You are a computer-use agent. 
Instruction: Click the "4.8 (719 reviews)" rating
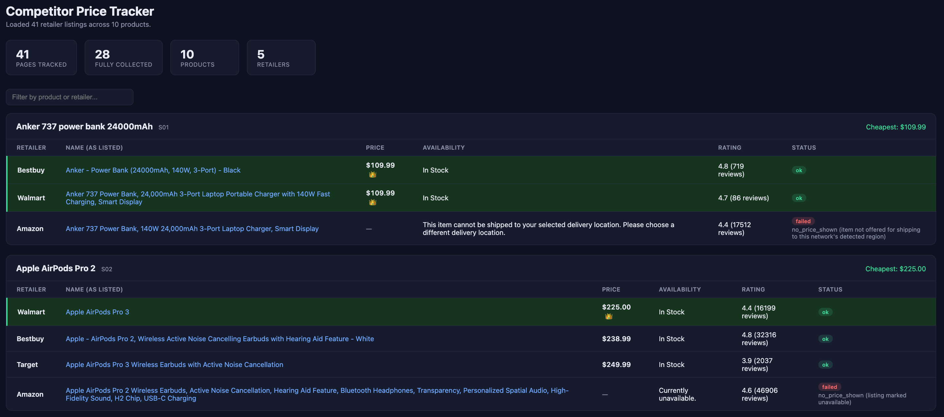pyautogui.click(x=731, y=170)
